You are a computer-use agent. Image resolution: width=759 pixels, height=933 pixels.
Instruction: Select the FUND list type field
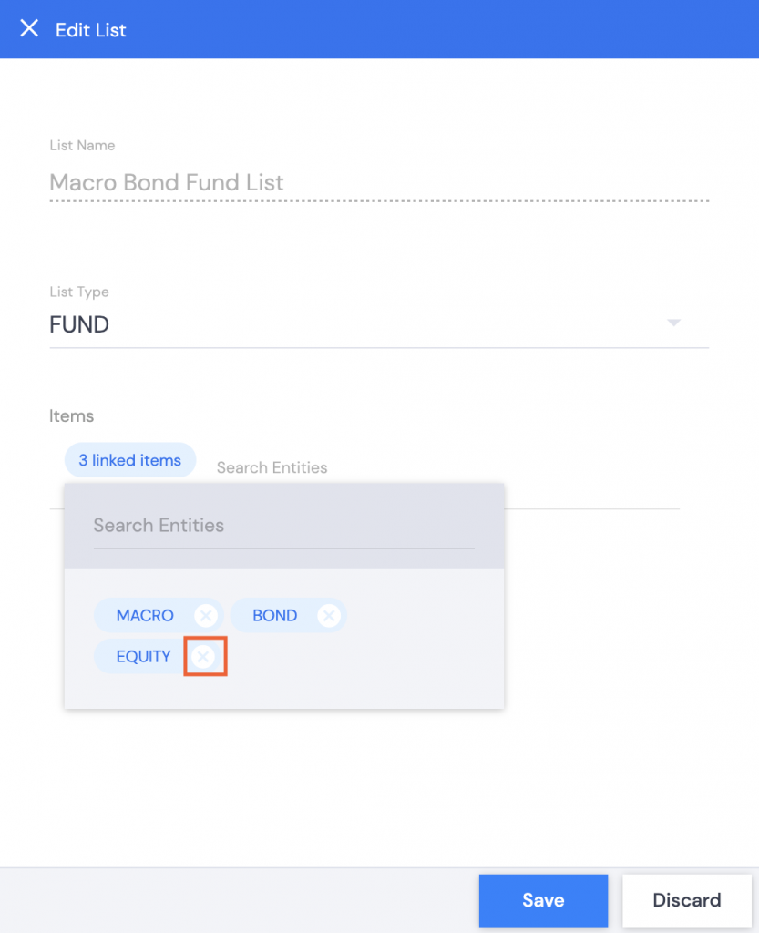(x=379, y=325)
